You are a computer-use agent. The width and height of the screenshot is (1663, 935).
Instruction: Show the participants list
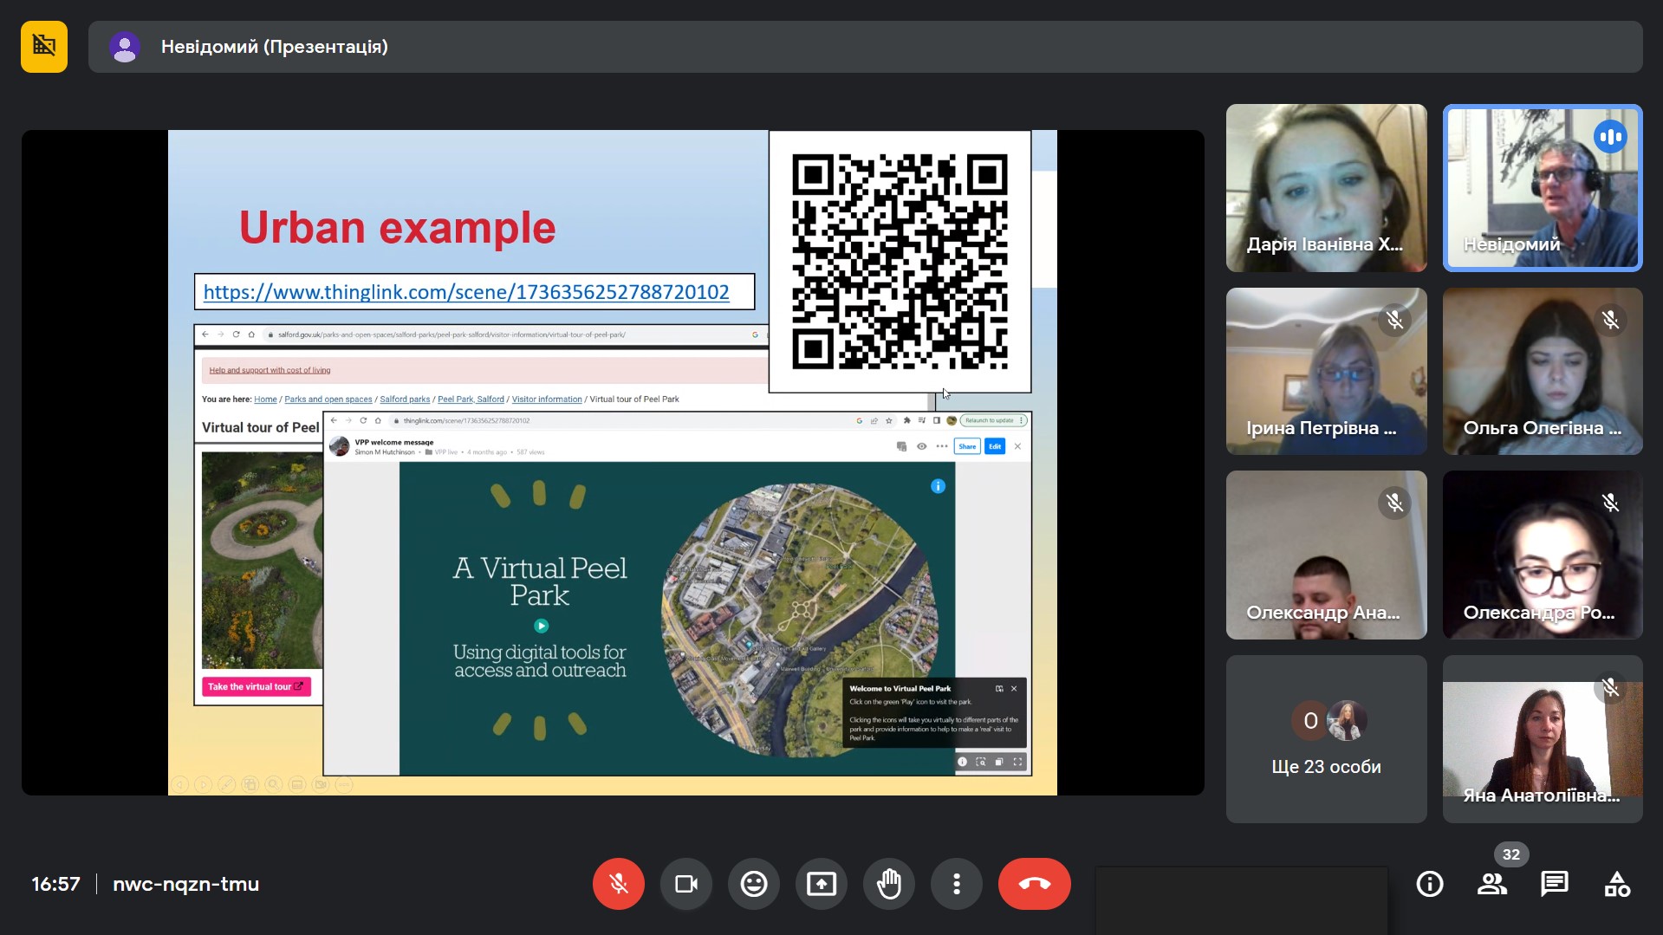point(1492,884)
